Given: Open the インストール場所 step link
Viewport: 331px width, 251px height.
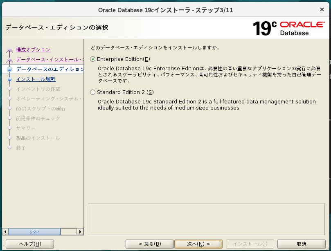Looking at the screenshot, I should click(36, 79).
